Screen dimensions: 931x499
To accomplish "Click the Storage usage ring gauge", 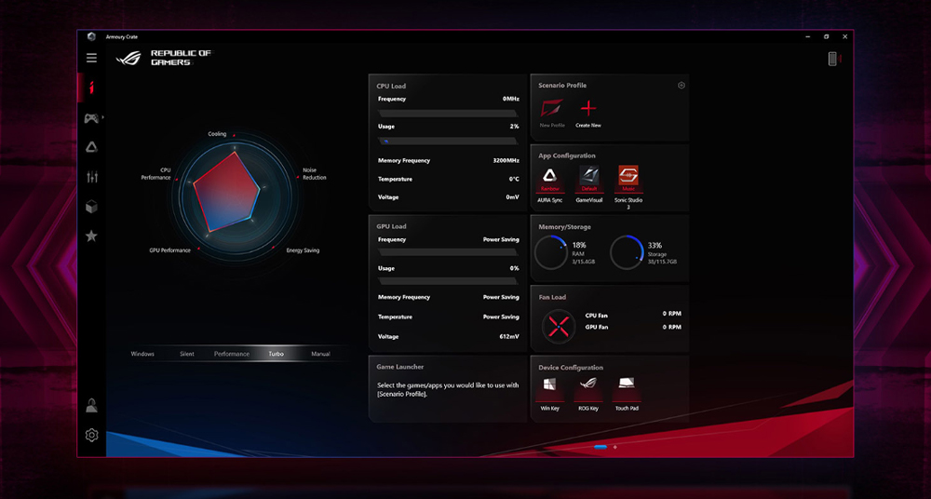I will tap(627, 253).
